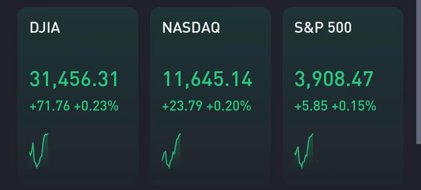This screenshot has height=190, width=421.
Task: Click the DJIA index title
Action: pos(45,28)
